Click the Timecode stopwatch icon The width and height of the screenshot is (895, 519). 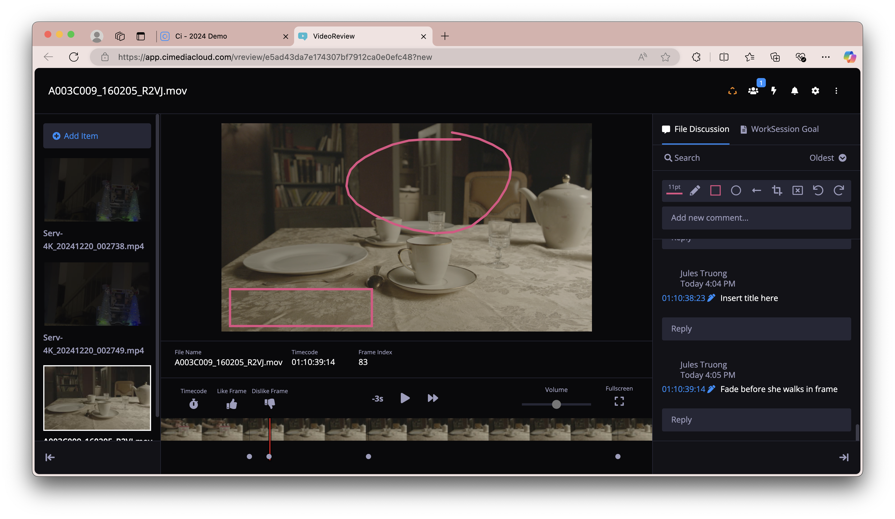(x=193, y=404)
